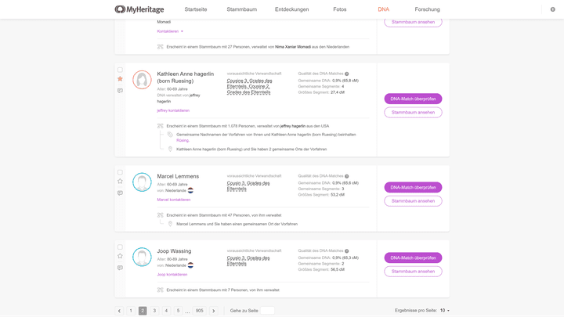Review DNA match for Kathleen Anne hagerlin
The height and width of the screenshot is (317, 564).
(x=413, y=99)
